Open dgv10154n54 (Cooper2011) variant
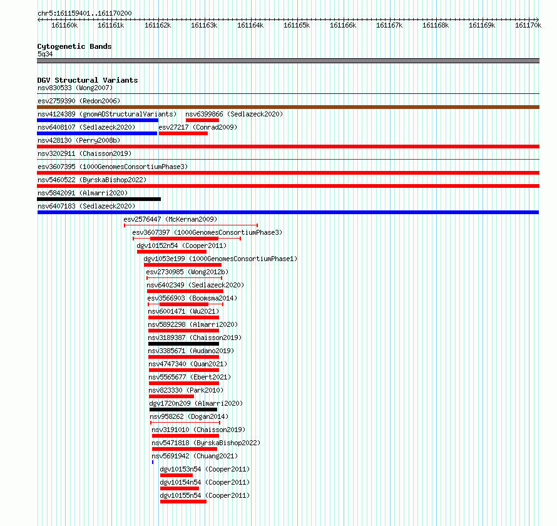The image size is (557, 526). 205,482
